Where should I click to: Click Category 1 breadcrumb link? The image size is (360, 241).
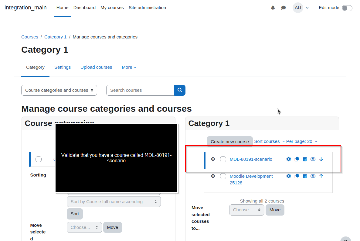[55, 37]
